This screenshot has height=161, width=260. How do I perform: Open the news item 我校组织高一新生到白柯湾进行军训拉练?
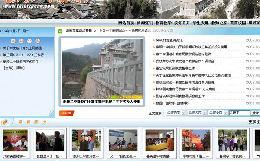(x=185, y=82)
